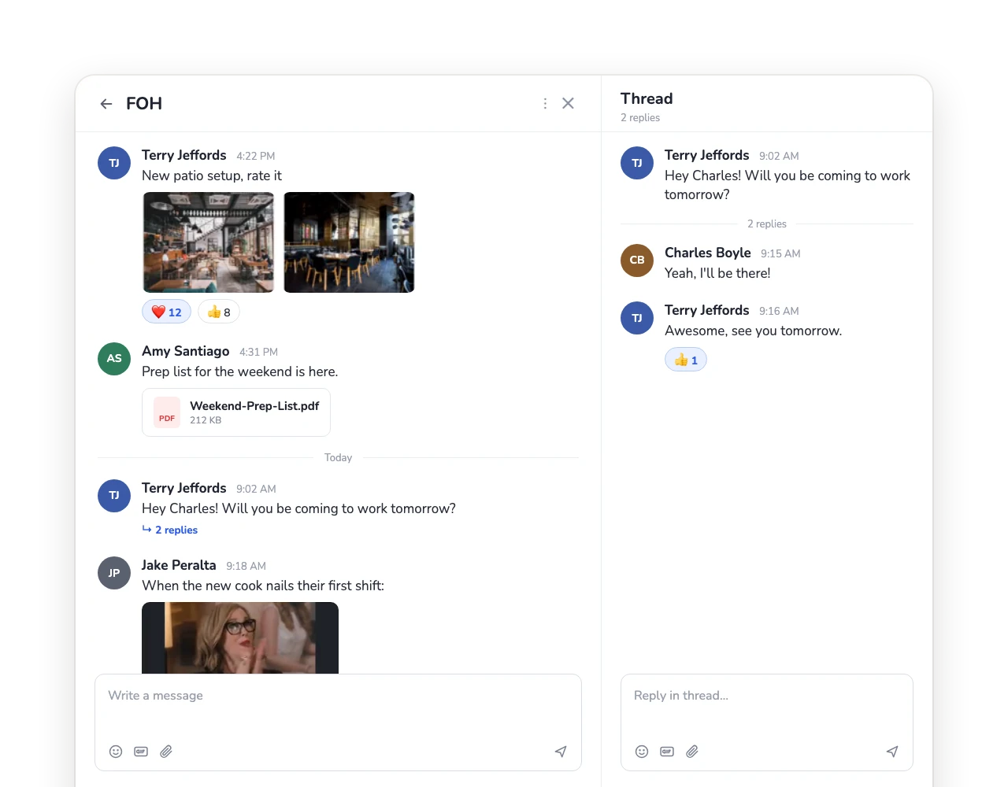Focus the Write a message field
Viewport: 1008px width, 787px height.
pos(338,722)
